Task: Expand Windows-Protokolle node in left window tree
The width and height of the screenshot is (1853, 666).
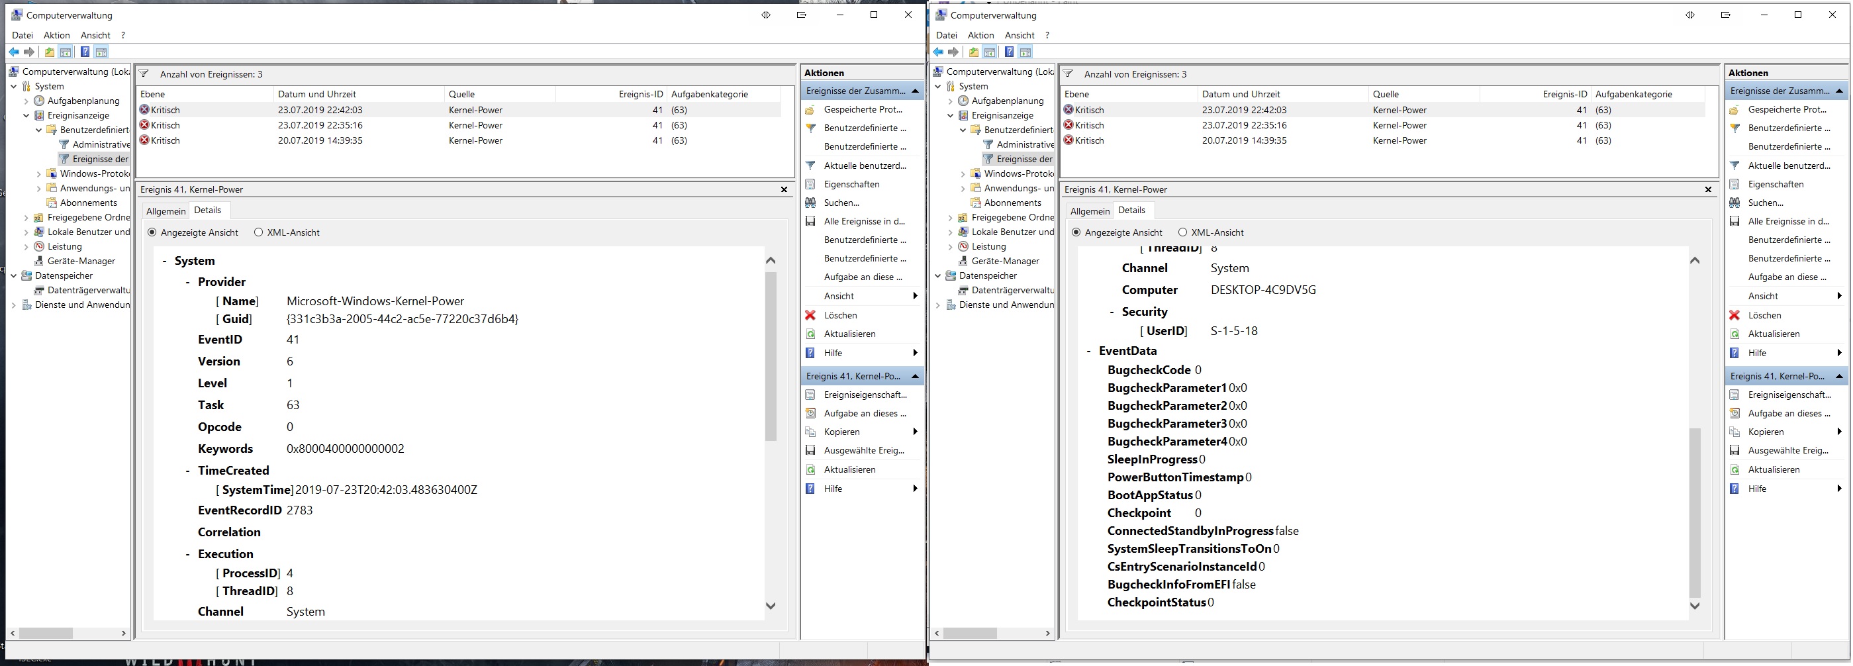Action: click(39, 173)
